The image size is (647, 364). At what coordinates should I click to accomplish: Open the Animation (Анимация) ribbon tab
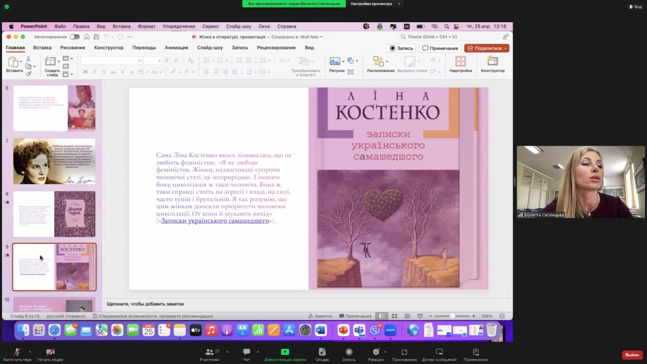coord(176,48)
